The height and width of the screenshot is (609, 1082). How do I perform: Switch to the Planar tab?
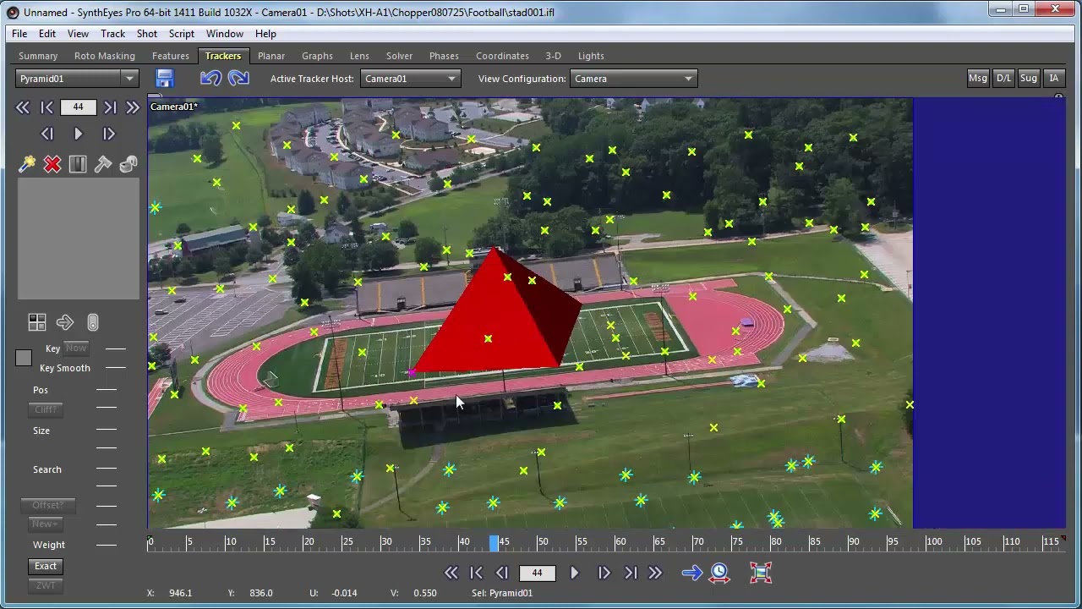coord(271,56)
